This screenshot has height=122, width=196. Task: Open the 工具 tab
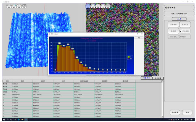pyautogui.click(x=179, y=19)
